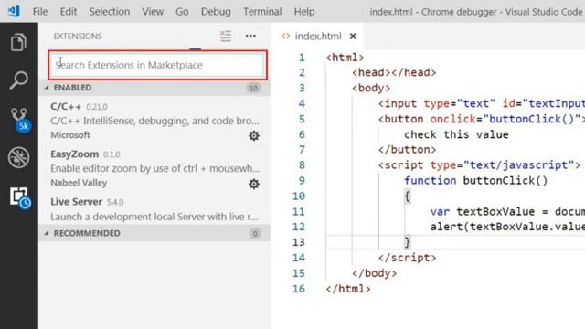Image resolution: width=585 pixels, height=329 pixels.
Task: Click line number 9 in the gutter
Action: point(302,181)
